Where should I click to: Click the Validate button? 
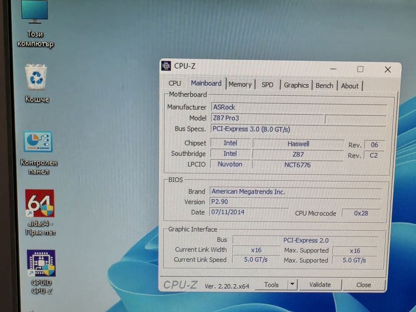pos(320,285)
